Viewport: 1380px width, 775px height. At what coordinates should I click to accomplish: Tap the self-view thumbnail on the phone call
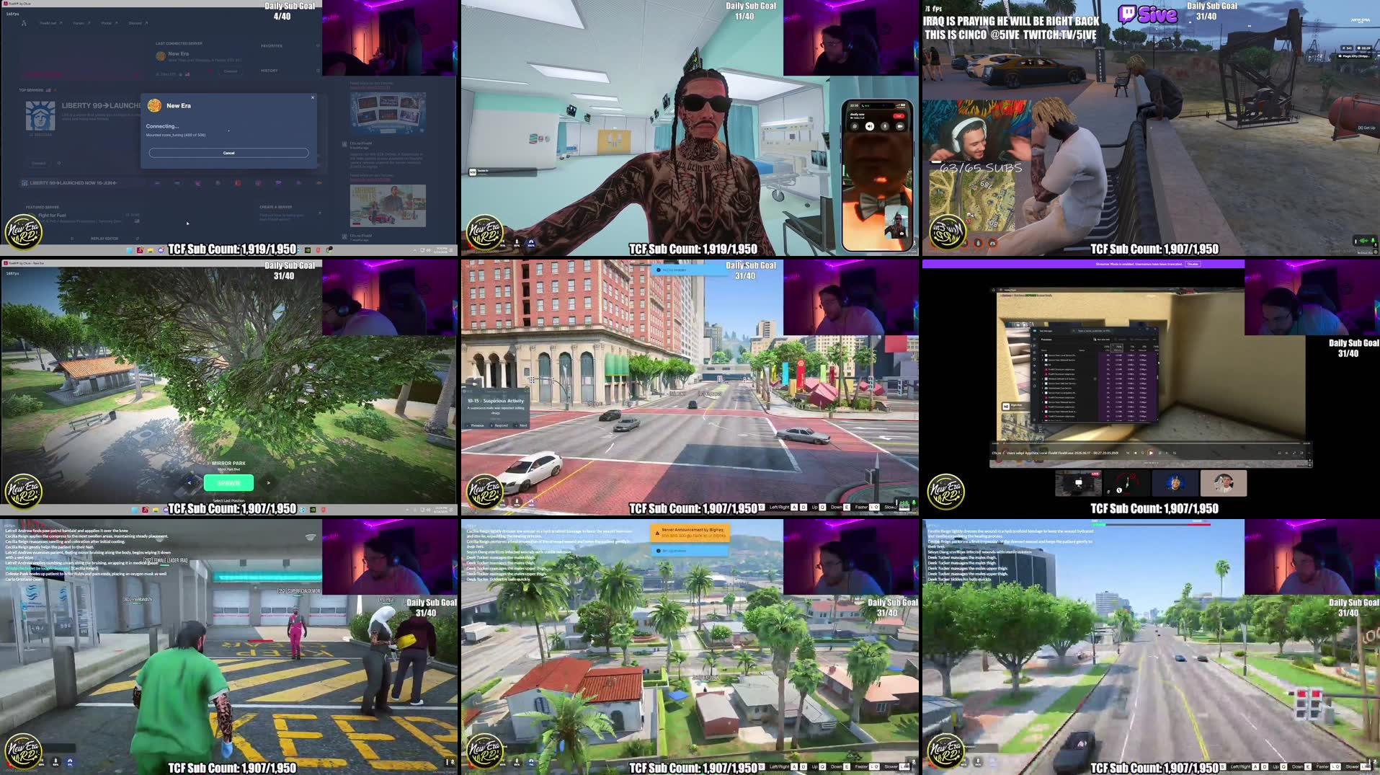click(896, 222)
